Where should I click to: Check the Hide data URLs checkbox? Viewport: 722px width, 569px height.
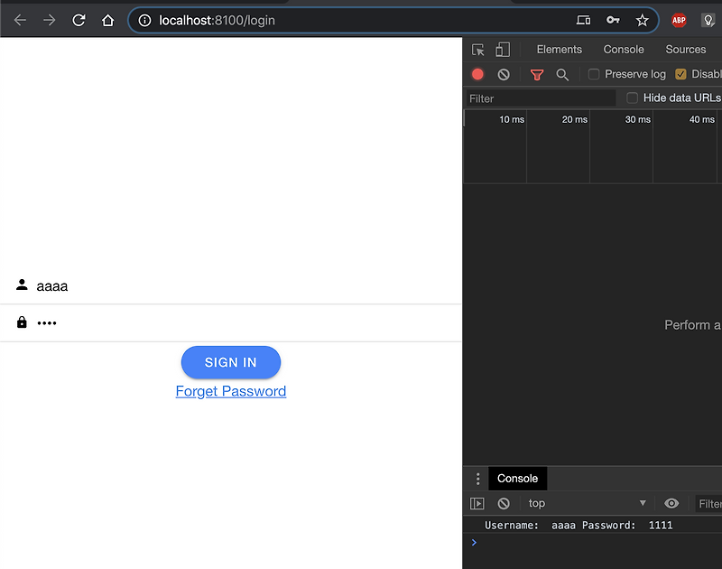pos(632,98)
